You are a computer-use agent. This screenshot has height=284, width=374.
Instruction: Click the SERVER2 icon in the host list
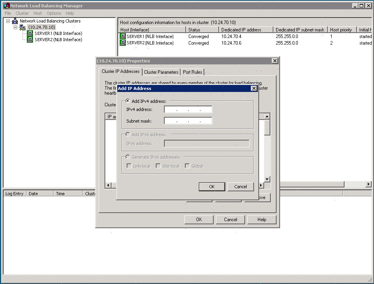click(x=123, y=43)
